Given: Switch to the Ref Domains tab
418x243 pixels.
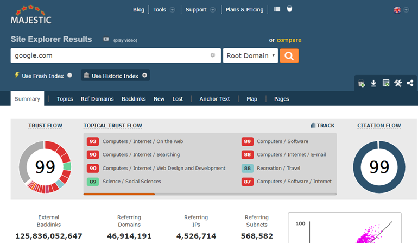Looking at the screenshot, I should (x=97, y=99).
